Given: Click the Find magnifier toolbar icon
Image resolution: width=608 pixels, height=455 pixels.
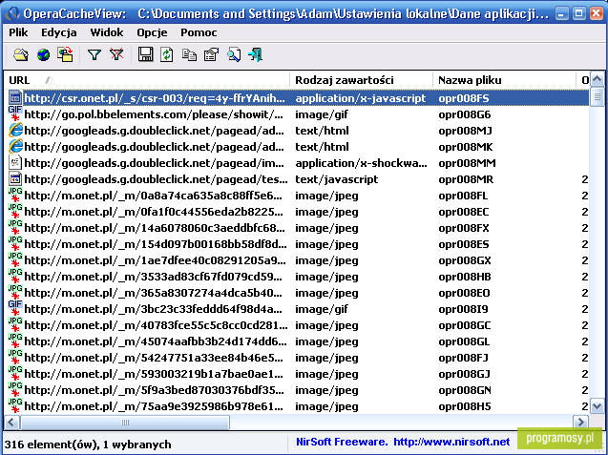Looking at the screenshot, I should pos(234,54).
